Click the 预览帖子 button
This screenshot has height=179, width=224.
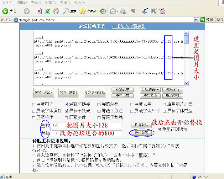click(123, 90)
